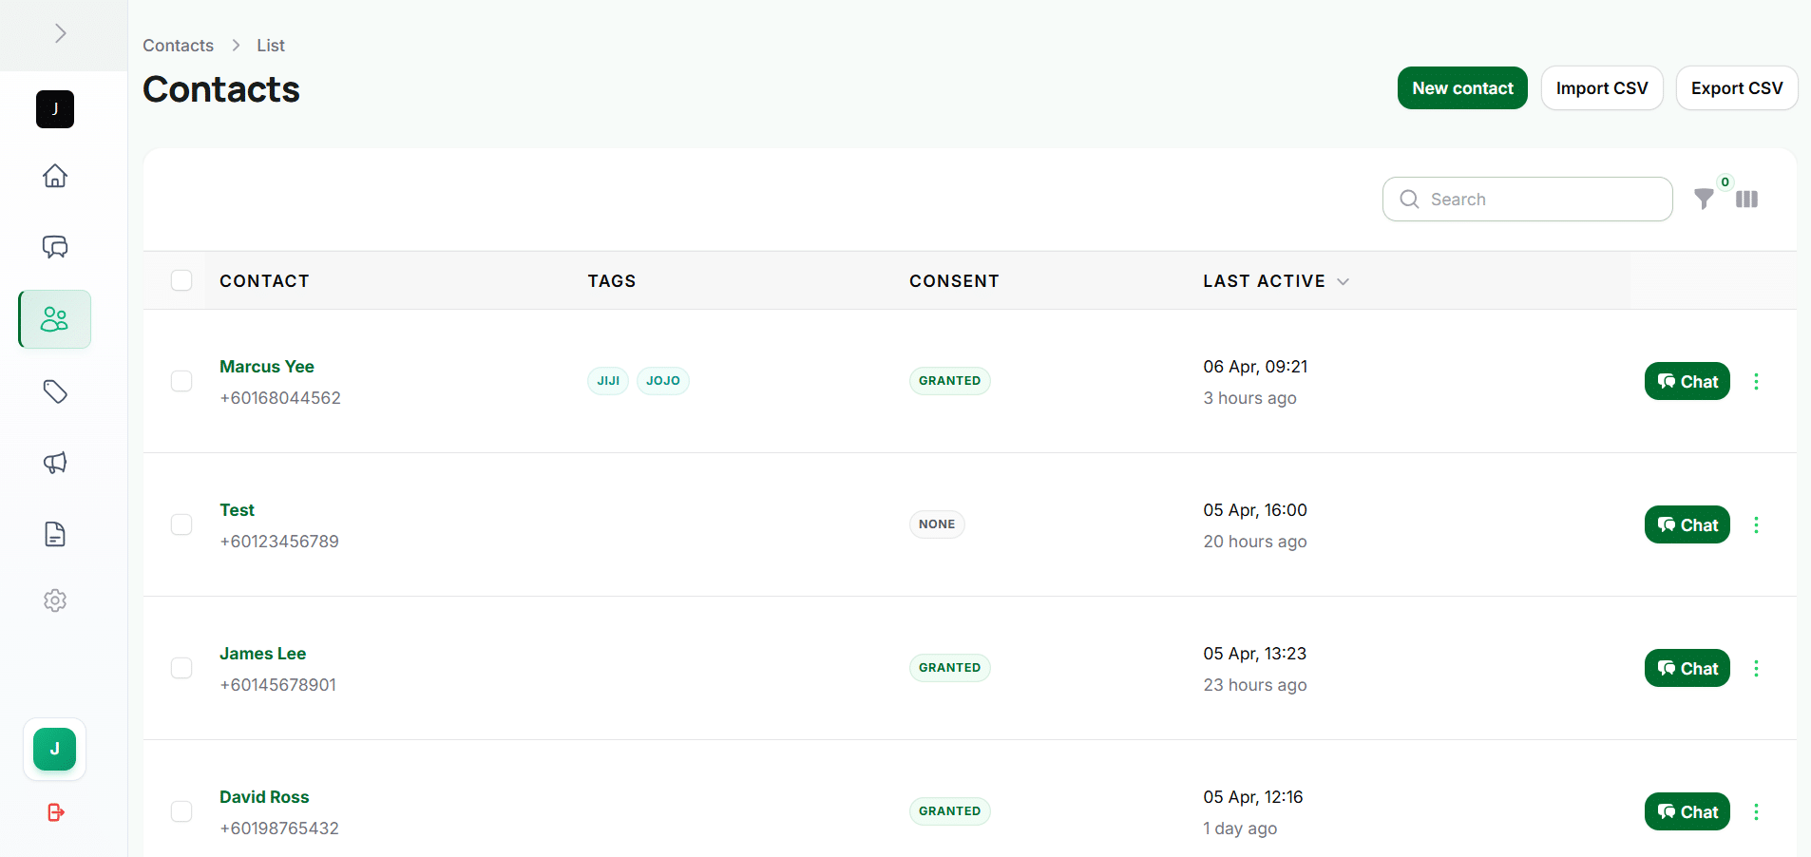Select the David Ross row checkbox
Viewport: 1811px width, 857px height.
coord(181,811)
